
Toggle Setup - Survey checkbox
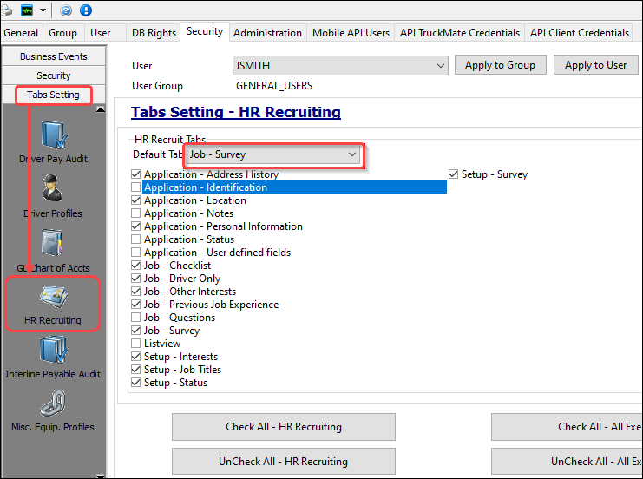453,174
